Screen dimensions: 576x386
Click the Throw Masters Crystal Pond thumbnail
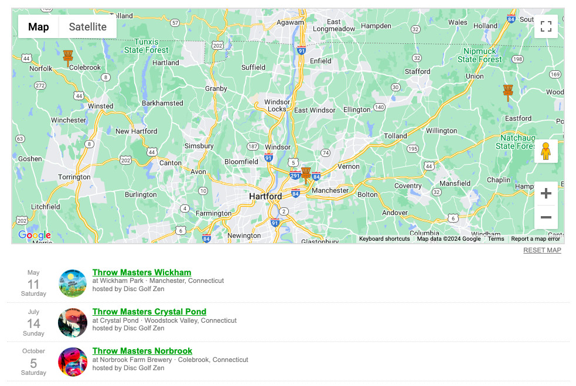(73, 323)
